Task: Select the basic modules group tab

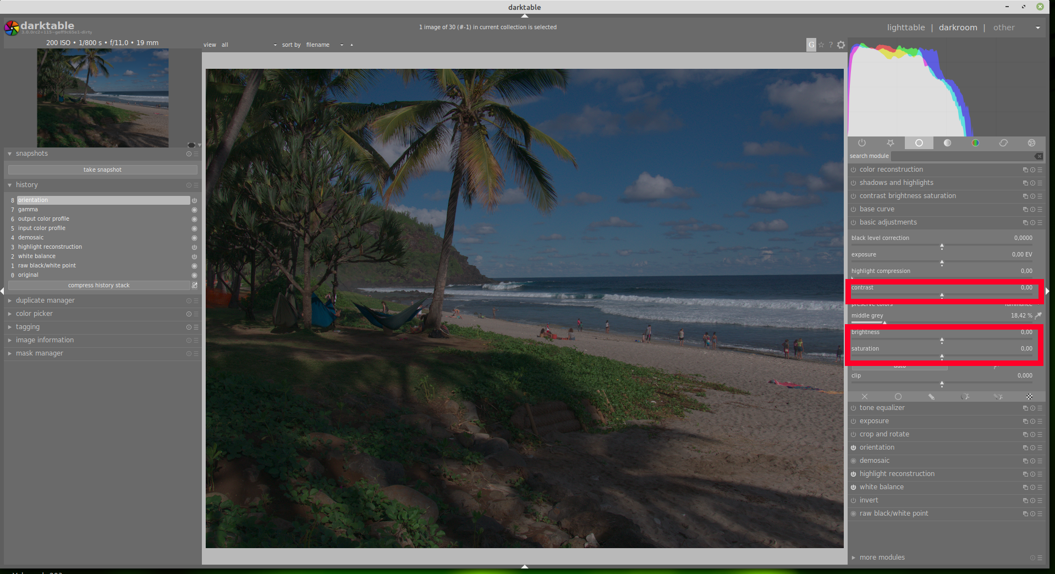Action: (919, 143)
